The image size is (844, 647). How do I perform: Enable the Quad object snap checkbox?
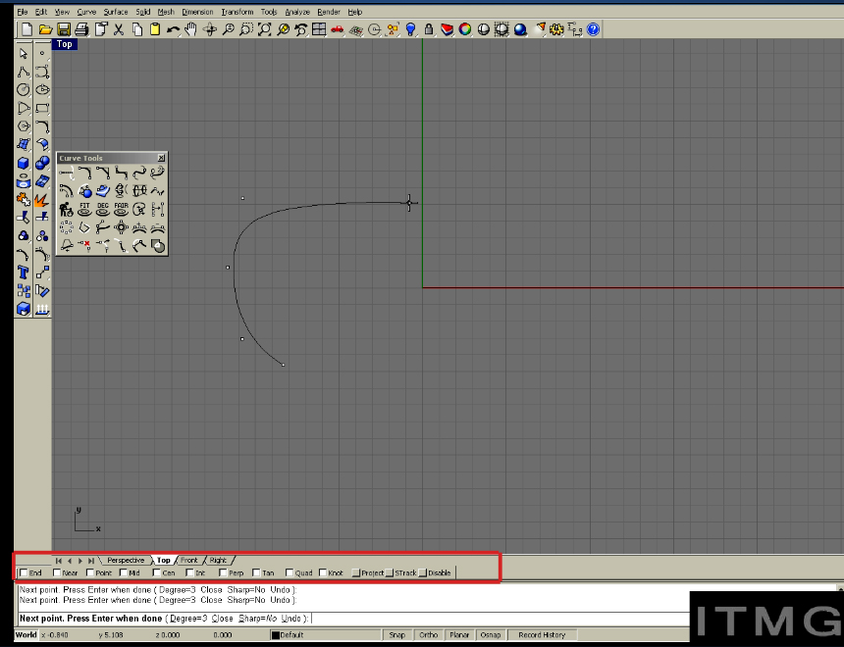[x=290, y=572]
